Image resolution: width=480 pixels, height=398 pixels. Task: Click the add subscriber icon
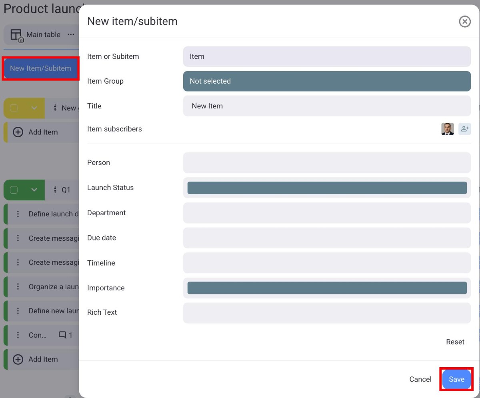pyautogui.click(x=464, y=129)
